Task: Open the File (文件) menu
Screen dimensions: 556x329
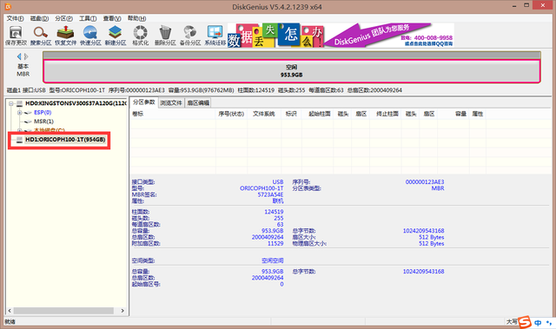Action: pos(15,18)
